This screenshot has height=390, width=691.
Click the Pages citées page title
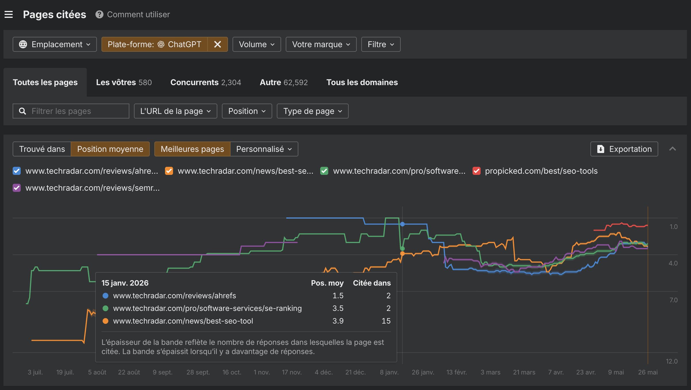tap(55, 14)
